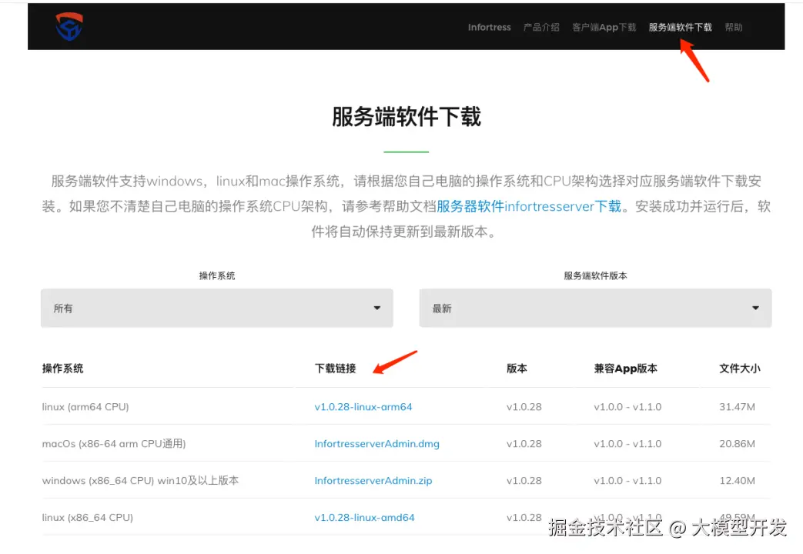Click the 文件大小 column header
Viewport: 803px width, 554px height.
(x=740, y=369)
